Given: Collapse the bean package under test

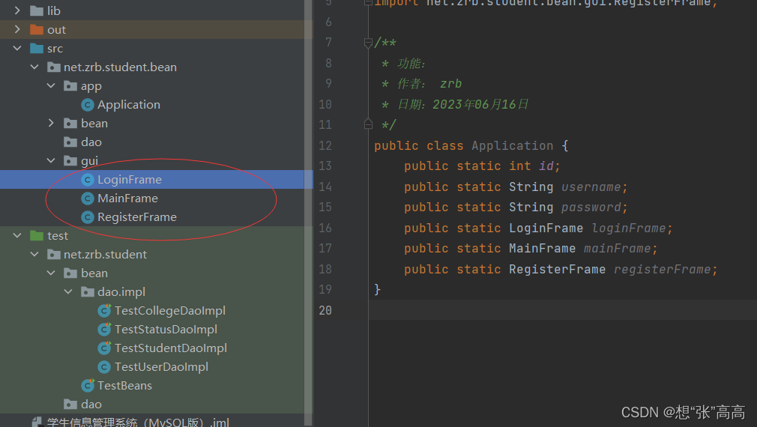Looking at the screenshot, I should click(x=51, y=273).
